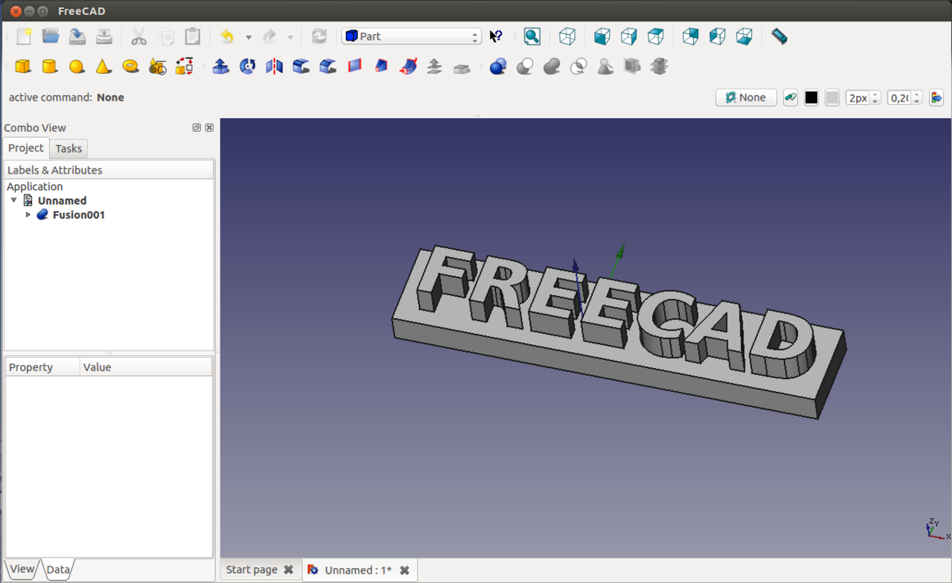Click the Fit All zoom icon
The height and width of the screenshot is (583, 952).
click(532, 36)
